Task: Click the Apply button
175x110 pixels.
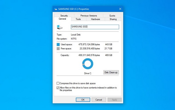Action: coord(115,100)
